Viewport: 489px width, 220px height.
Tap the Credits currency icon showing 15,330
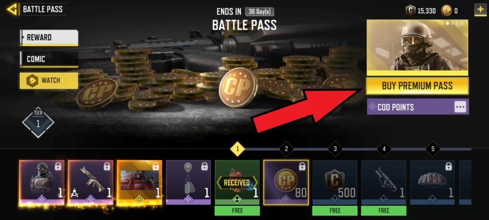click(410, 11)
